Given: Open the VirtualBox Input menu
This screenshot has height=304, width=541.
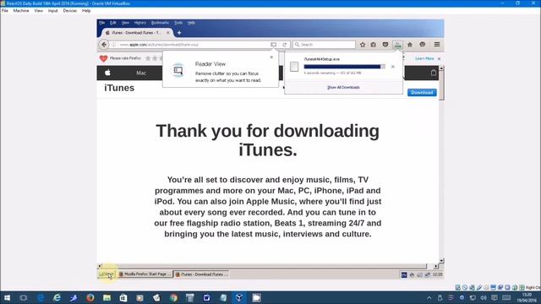Looking at the screenshot, I should click(x=52, y=11).
